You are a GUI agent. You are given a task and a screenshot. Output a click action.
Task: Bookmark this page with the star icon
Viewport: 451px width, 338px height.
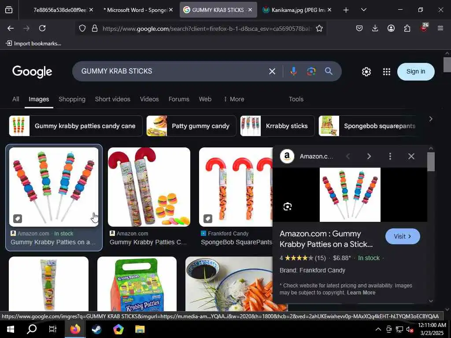tap(319, 28)
